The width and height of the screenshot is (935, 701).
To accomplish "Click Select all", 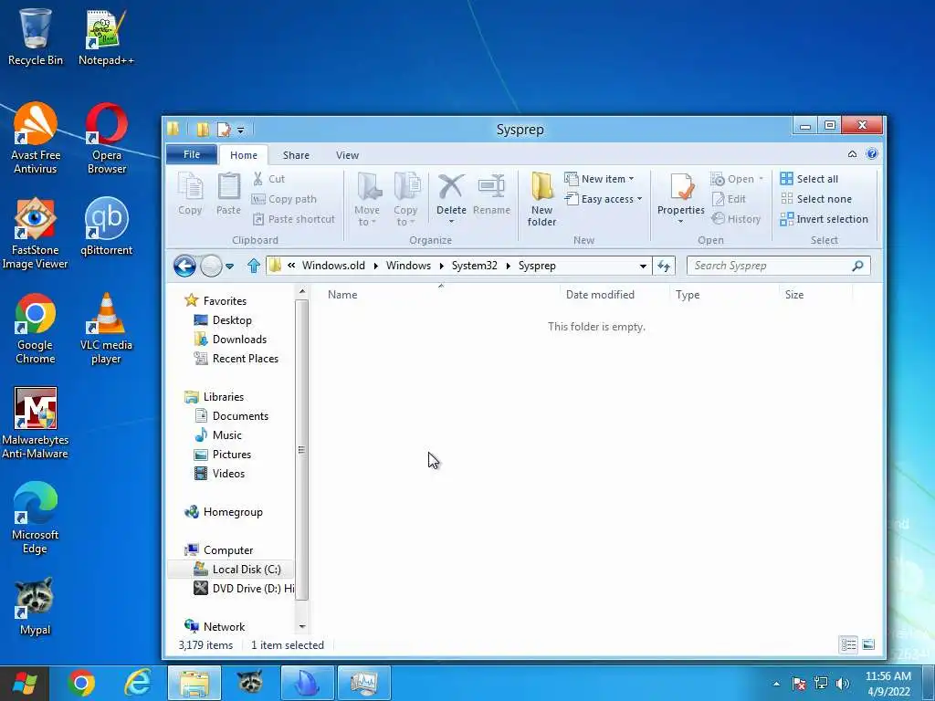I will click(809, 179).
